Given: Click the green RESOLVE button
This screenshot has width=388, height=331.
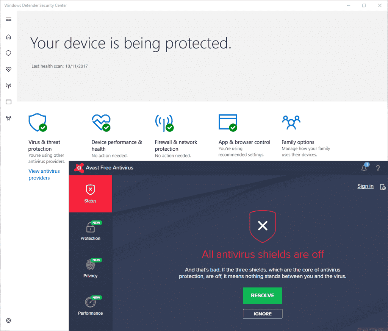Looking at the screenshot, I should tap(263, 295).
